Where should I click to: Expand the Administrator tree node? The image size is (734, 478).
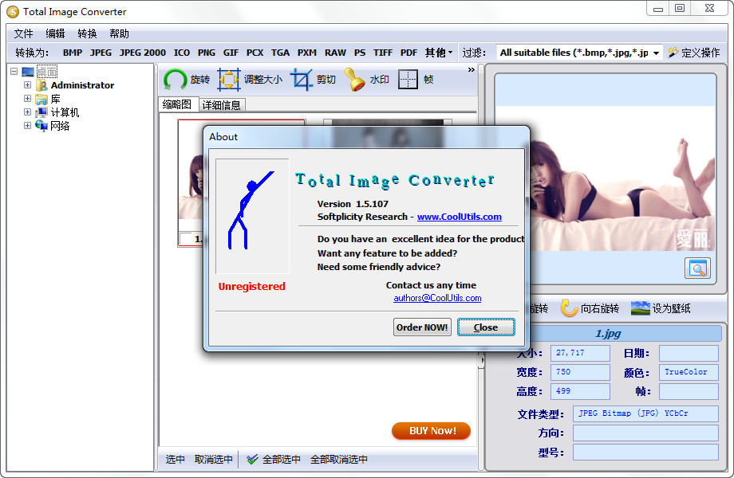coord(27,85)
